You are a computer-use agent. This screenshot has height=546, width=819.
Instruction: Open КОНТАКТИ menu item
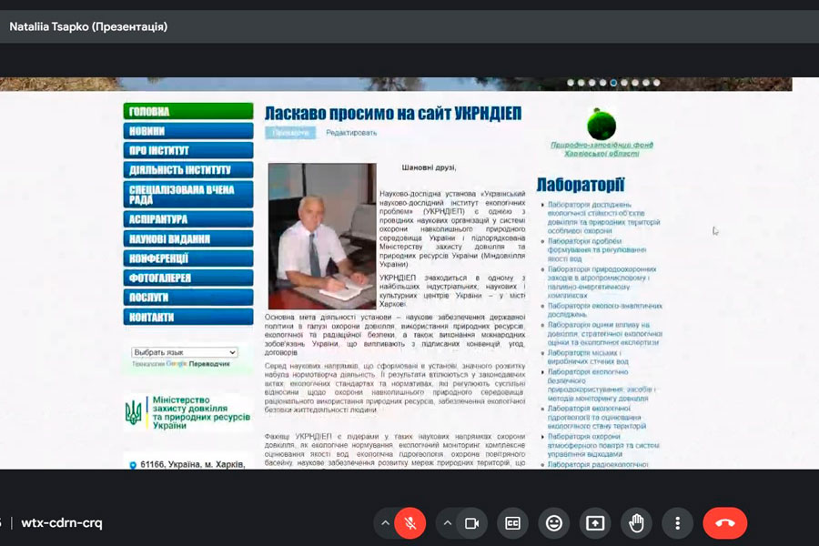pyautogui.click(x=188, y=317)
